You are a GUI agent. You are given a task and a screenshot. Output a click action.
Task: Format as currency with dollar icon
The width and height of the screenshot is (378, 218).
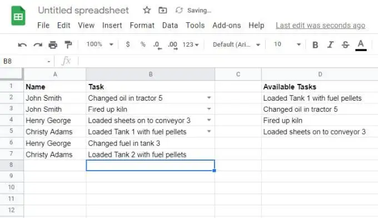pyautogui.click(x=128, y=44)
